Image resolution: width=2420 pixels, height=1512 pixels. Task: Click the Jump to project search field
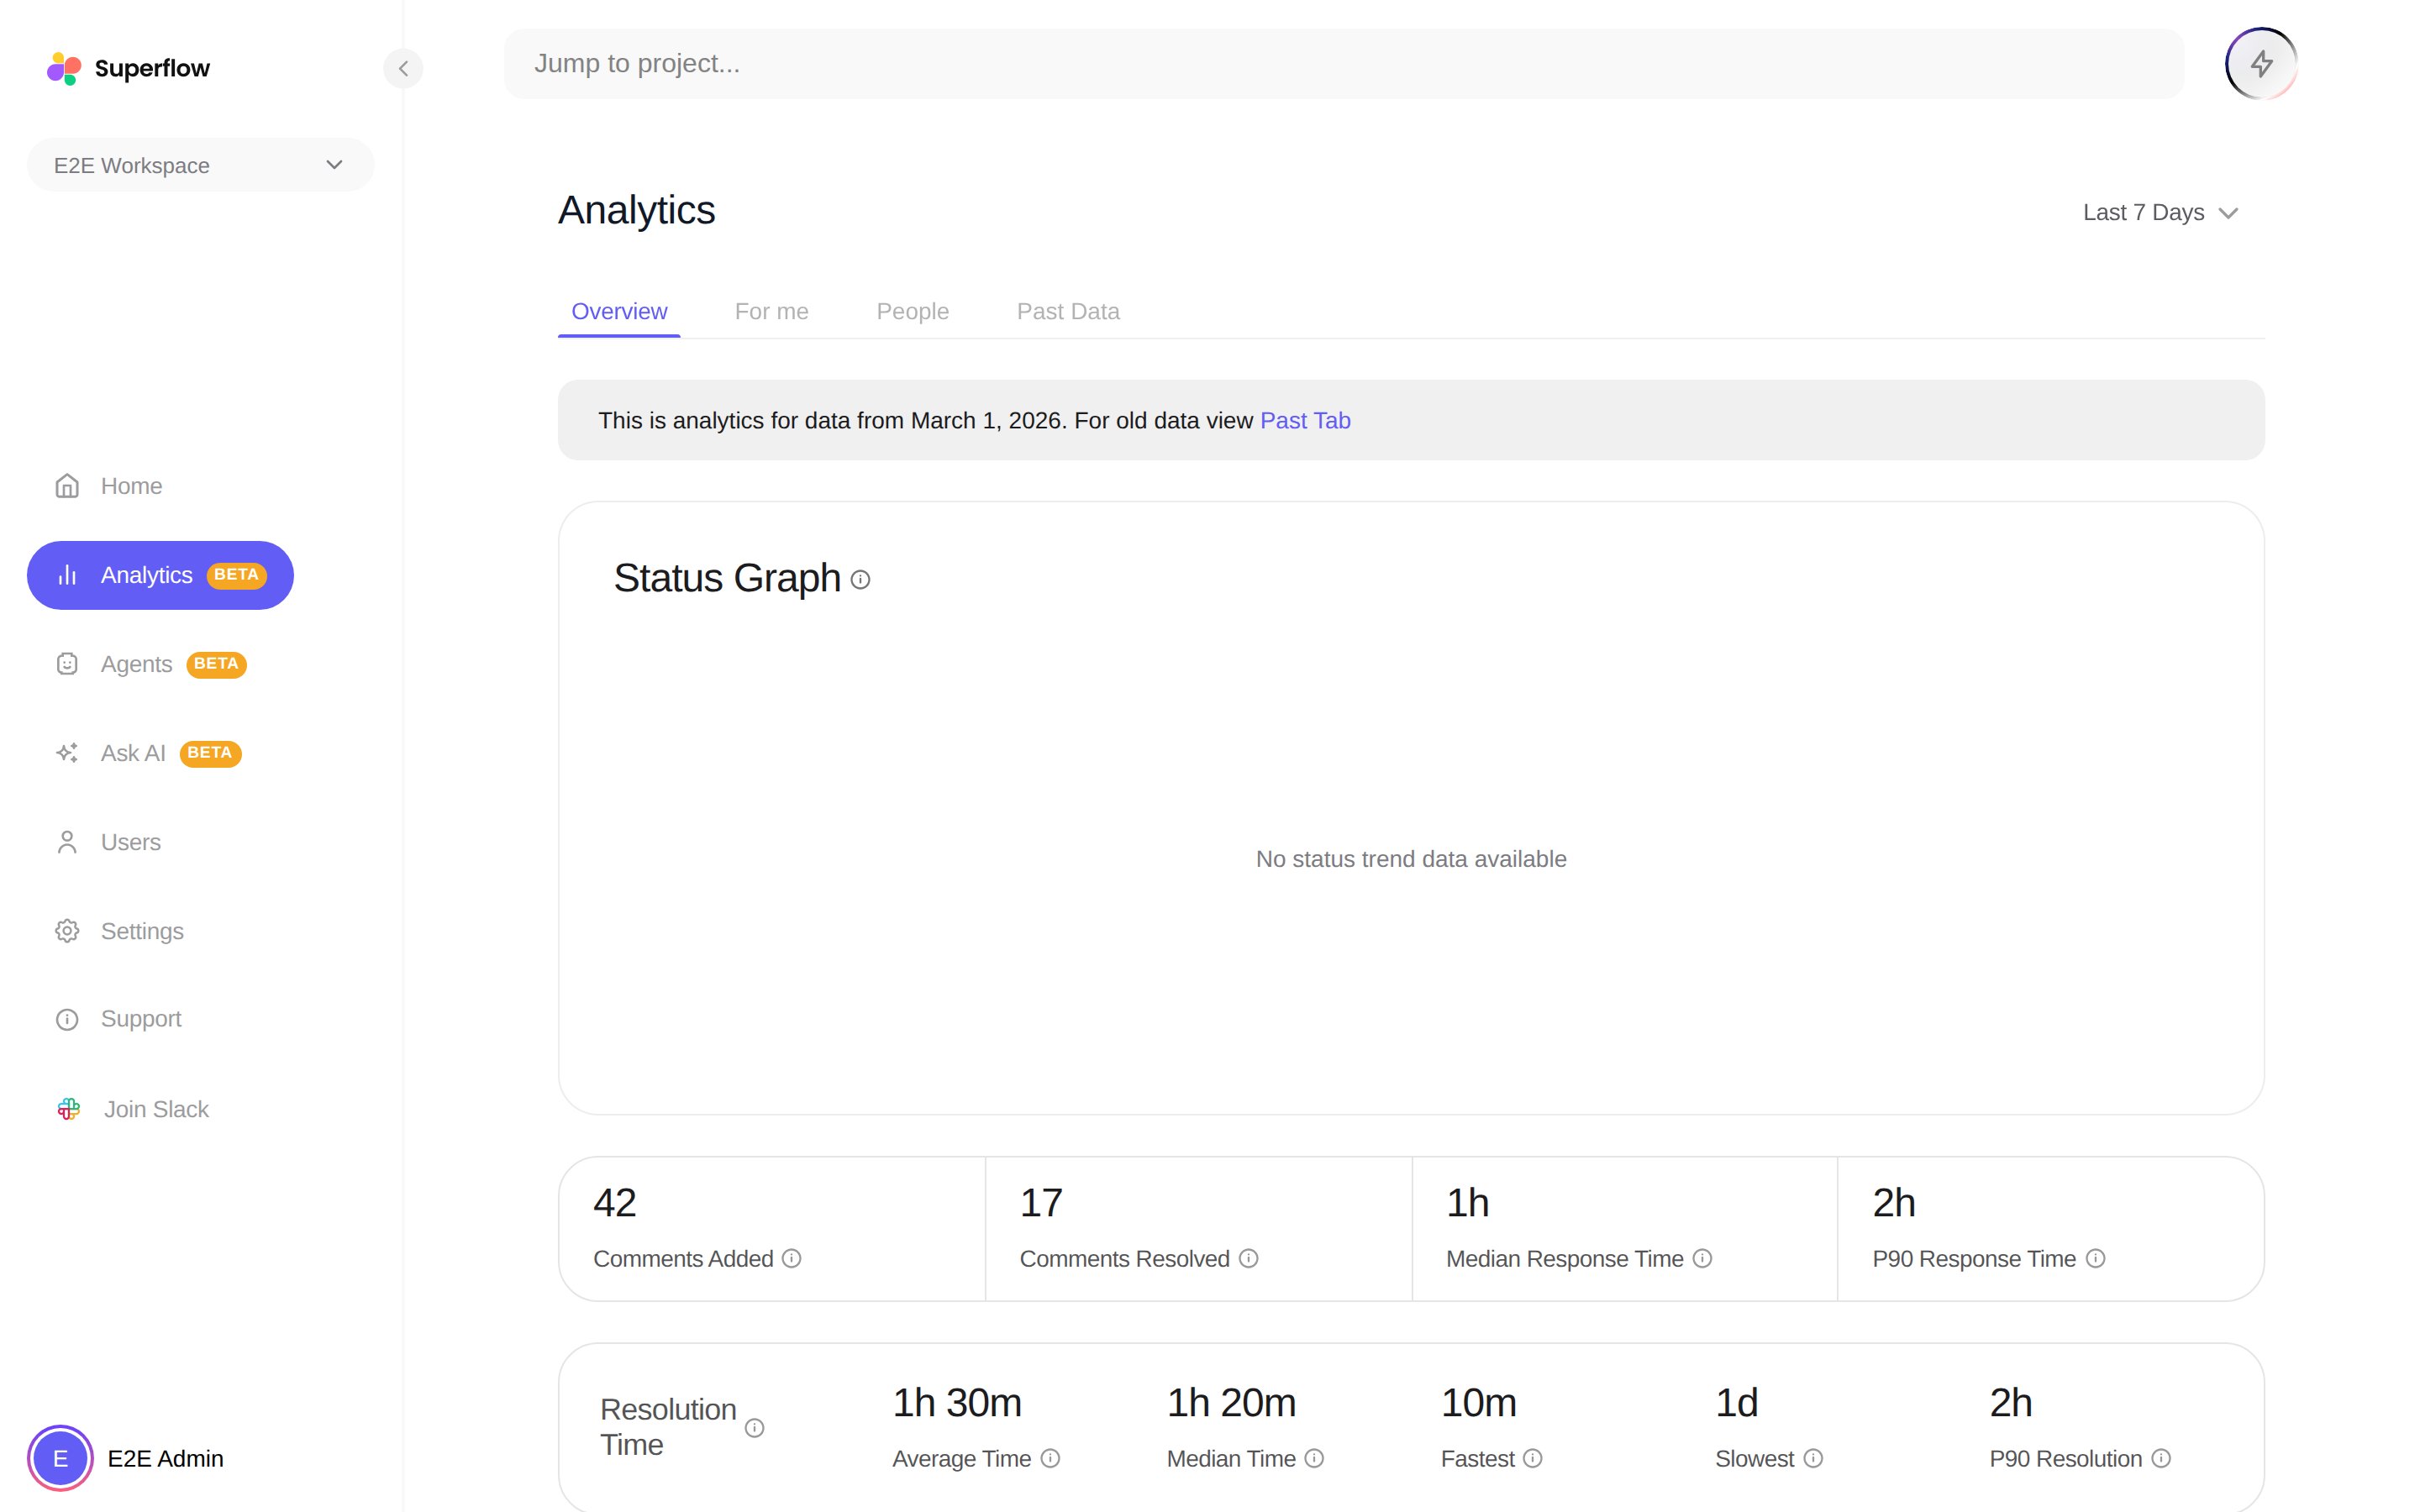(1343, 64)
